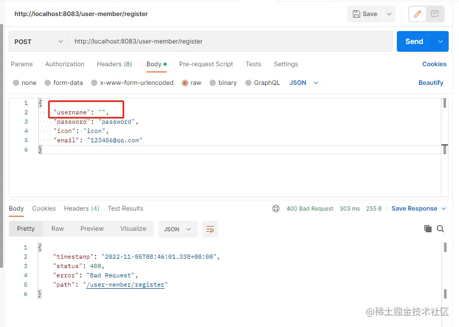The width and height of the screenshot is (459, 327).
Task: Click the globe network information icon
Action: 276,209
